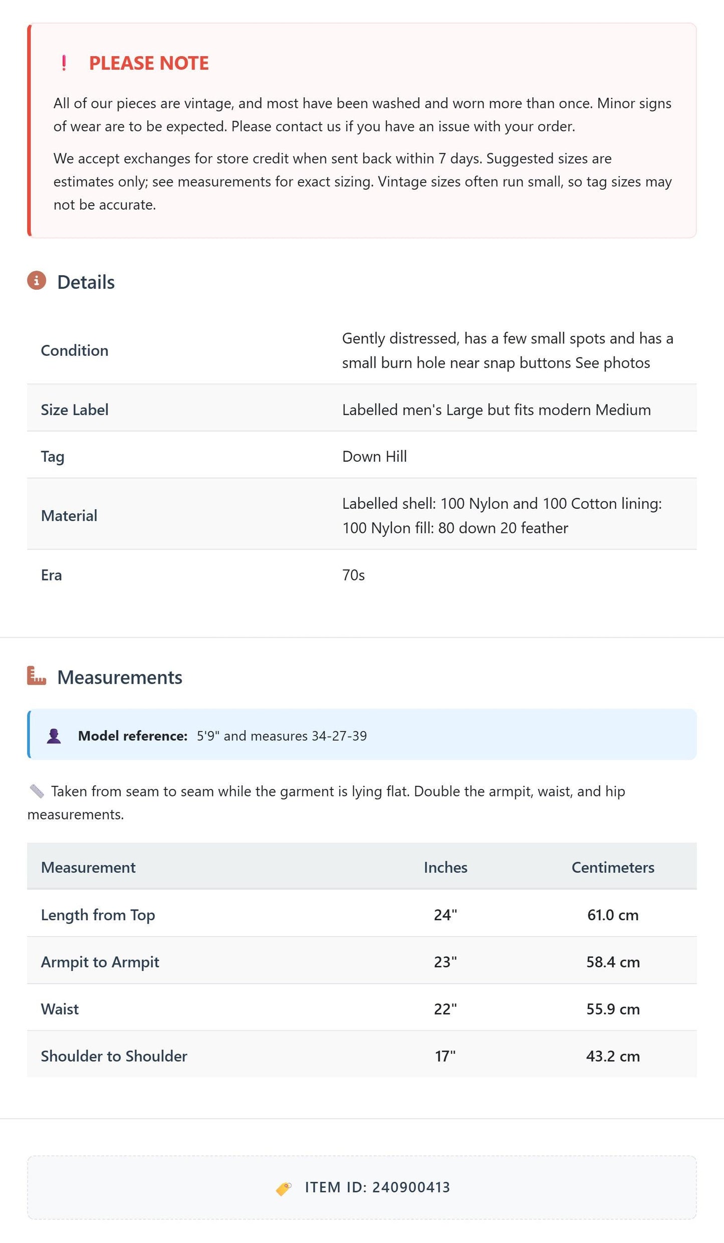Click the Size Label row value text
724x1243 pixels.
(497, 410)
